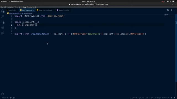Click the network icon in system tray

click(x=168, y=1)
